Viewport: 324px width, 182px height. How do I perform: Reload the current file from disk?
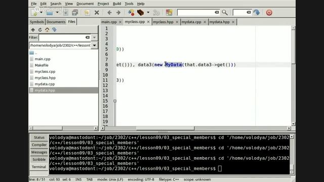(87, 13)
